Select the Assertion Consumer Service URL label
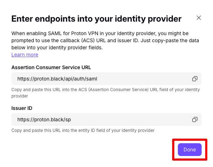This screenshot has height=167, width=213. 51,67
